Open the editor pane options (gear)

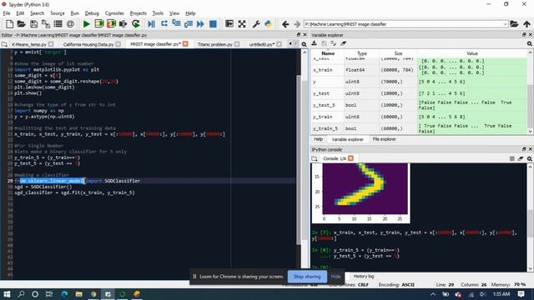pos(304,44)
